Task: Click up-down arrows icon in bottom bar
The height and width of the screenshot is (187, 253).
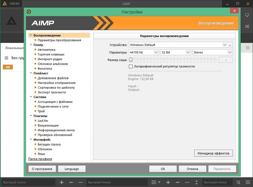Action: [196, 182]
